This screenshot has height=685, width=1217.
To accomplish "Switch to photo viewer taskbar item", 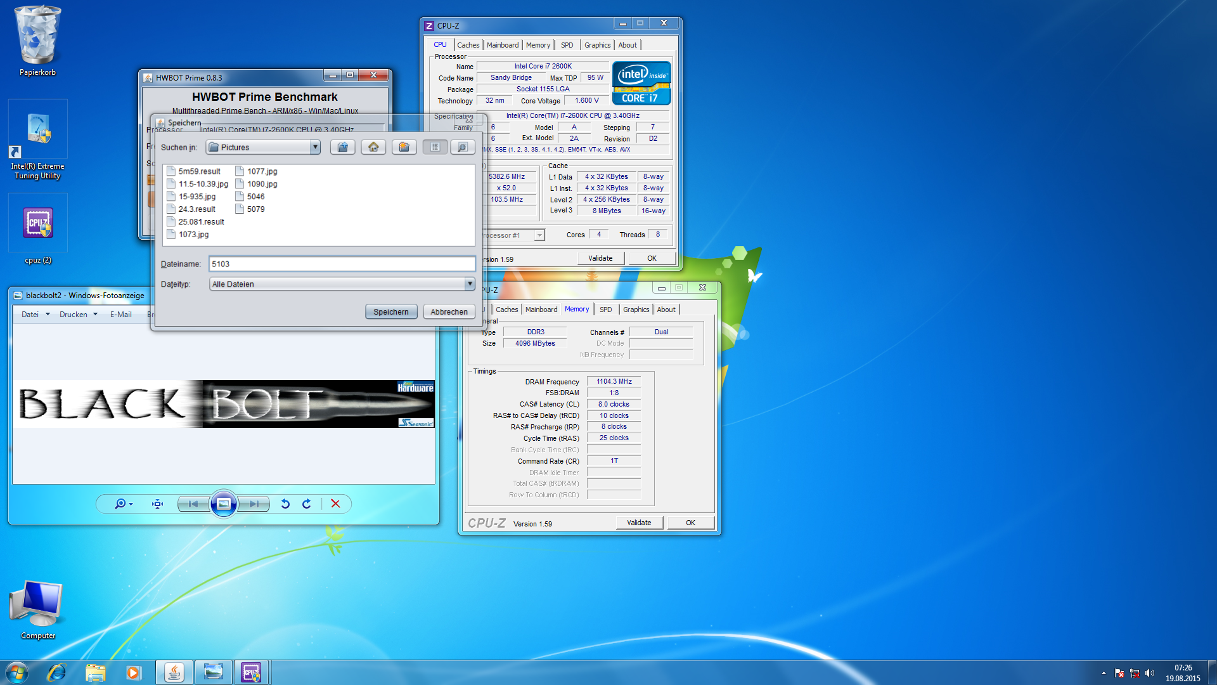I will pyautogui.click(x=213, y=672).
